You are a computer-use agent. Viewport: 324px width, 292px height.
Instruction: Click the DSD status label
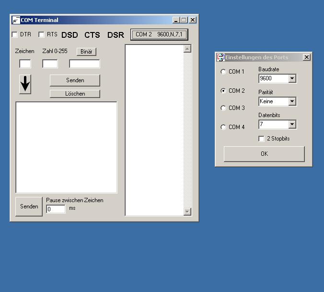[x=69, y=35]
